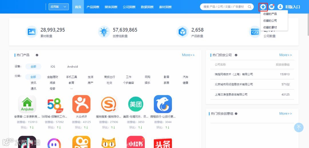Select the IOS device filter
Viewport: 309px width, 148px height.
pos(53,66)
